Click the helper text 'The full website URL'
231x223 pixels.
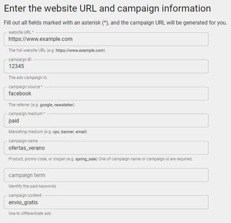[57, 50]
